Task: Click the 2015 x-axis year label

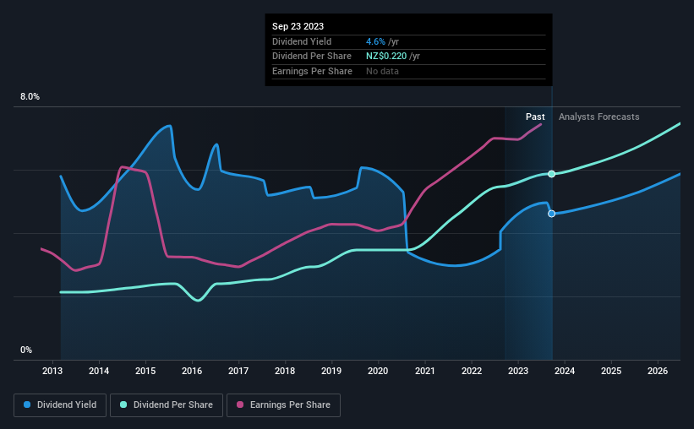Action: tap(145, 371)
